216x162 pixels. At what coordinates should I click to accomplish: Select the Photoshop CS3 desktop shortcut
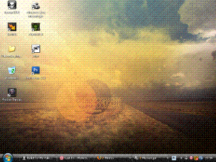point(35,73)
